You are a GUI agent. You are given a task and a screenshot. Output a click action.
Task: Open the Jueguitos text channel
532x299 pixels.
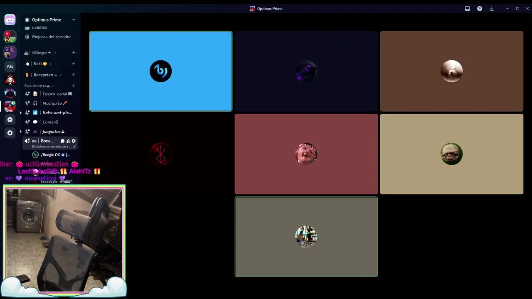[50, 132]
